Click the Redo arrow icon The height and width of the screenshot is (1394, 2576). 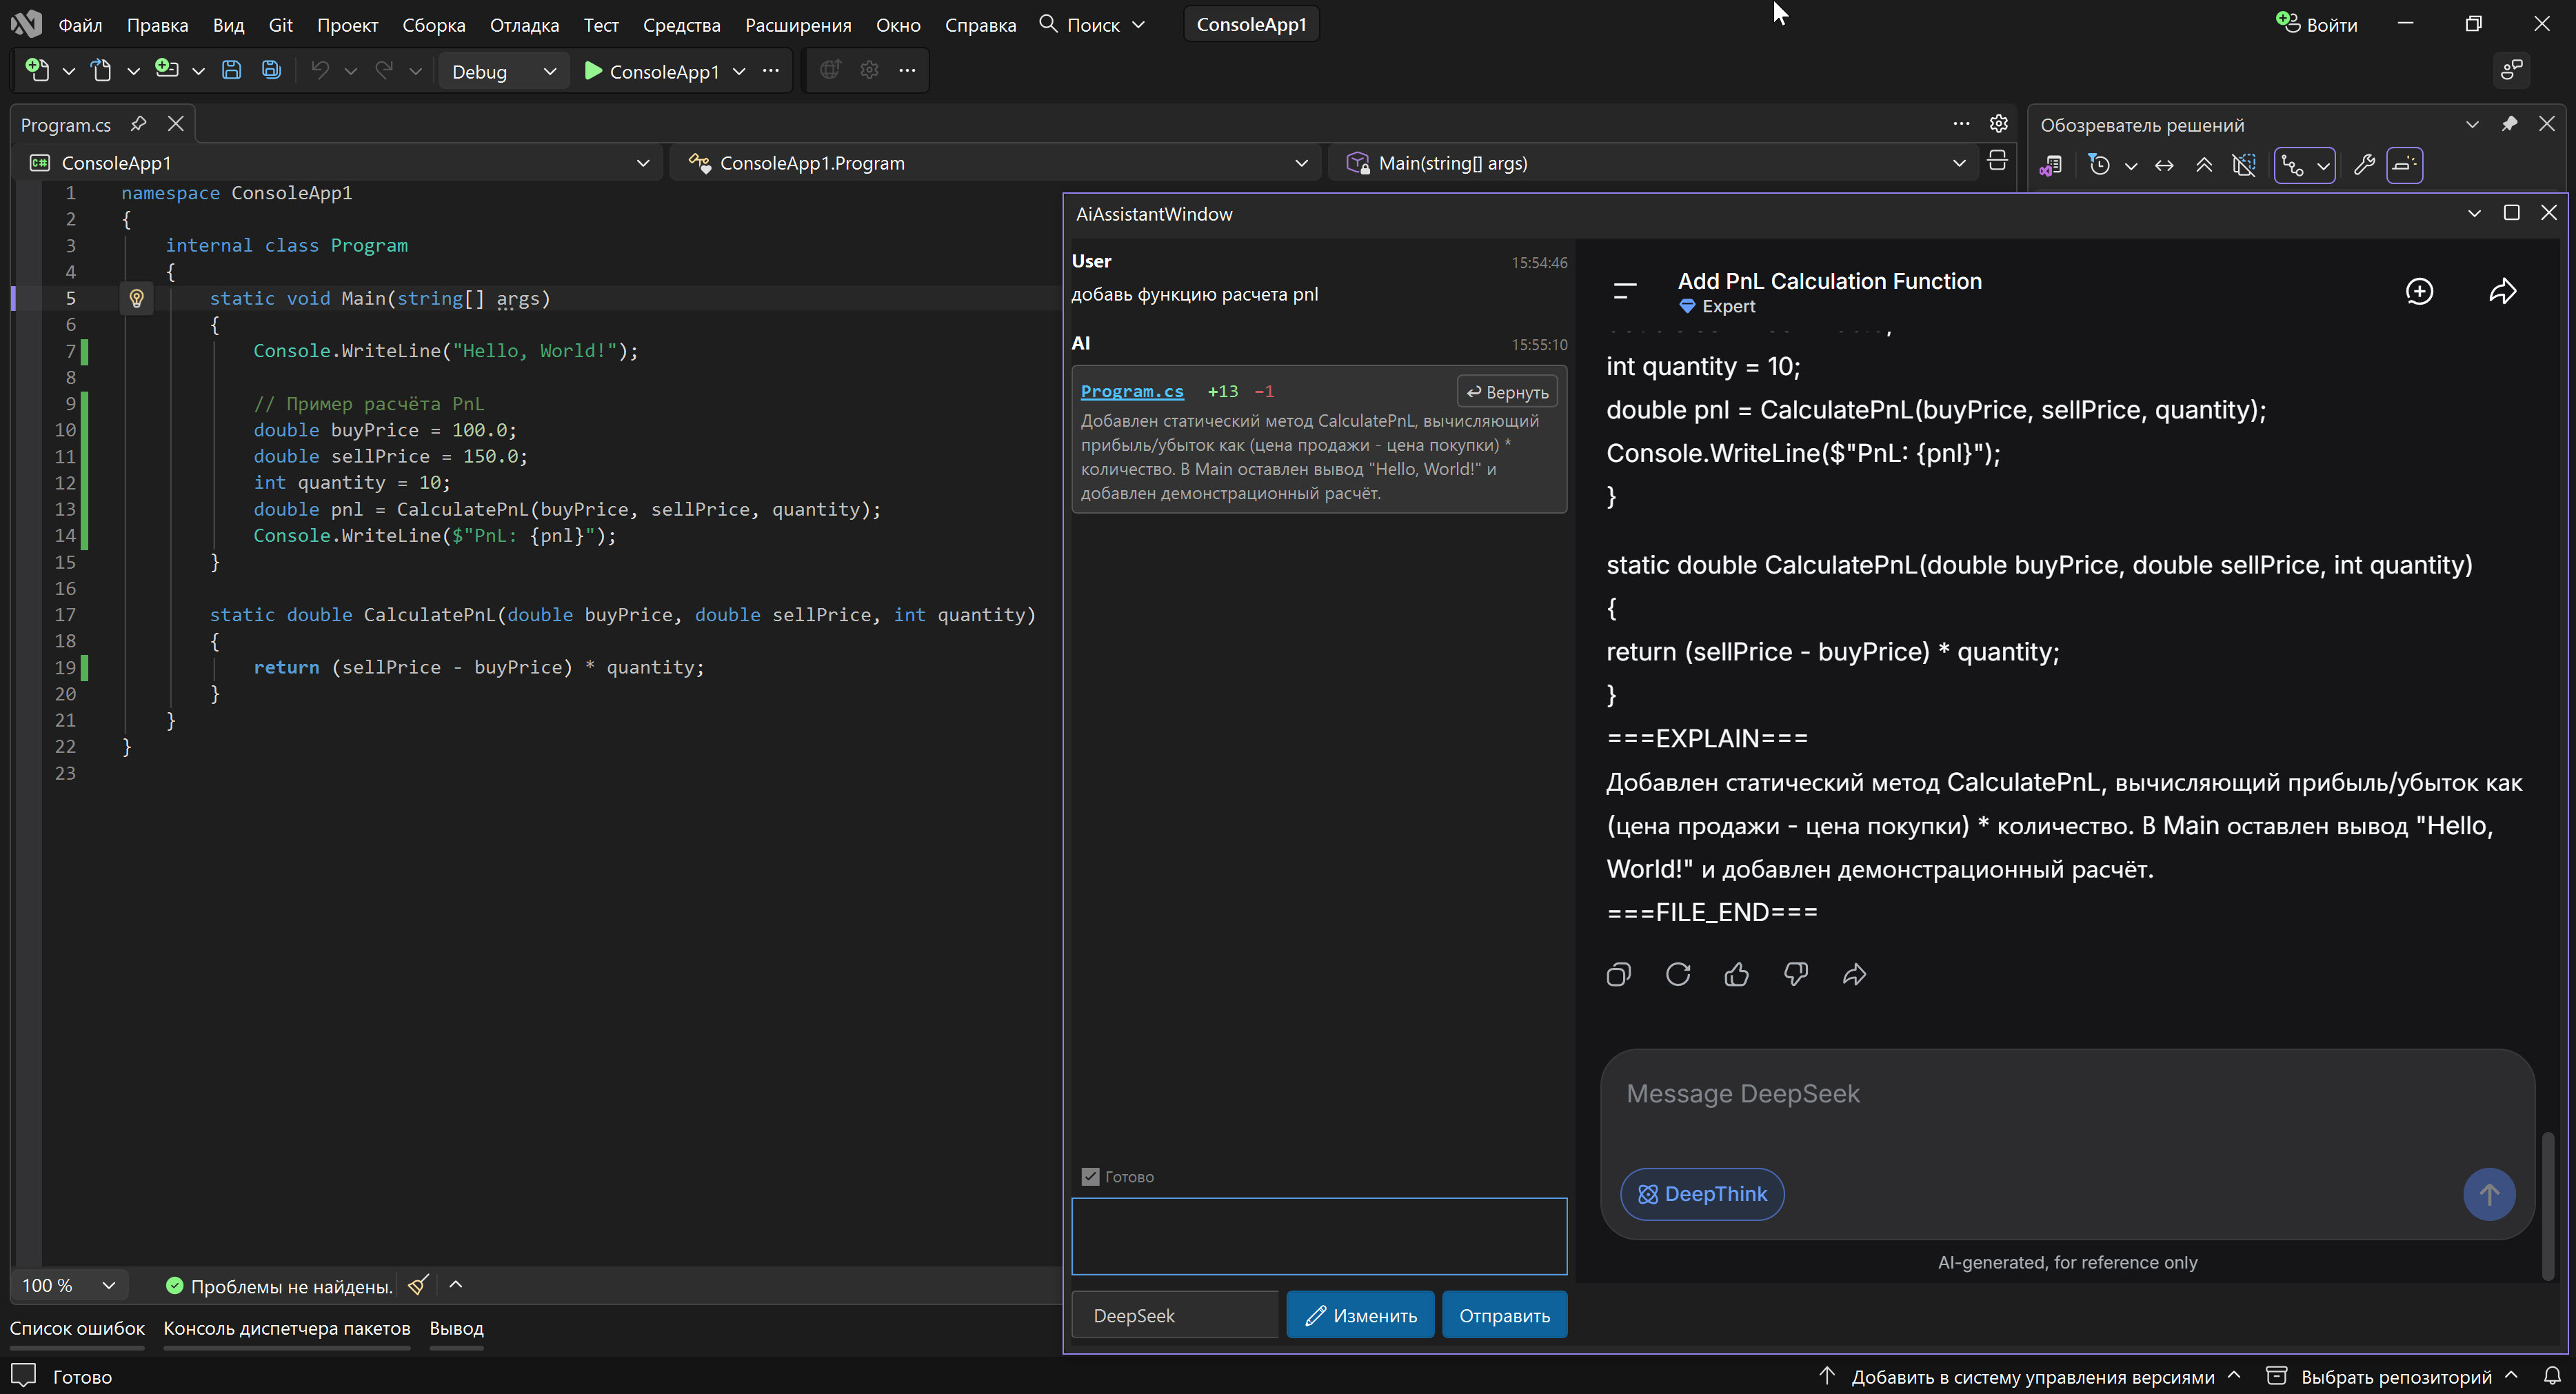click(384, 70)
